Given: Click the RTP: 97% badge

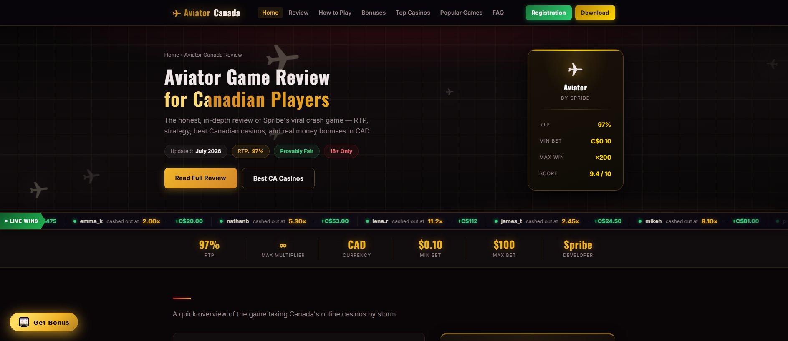Looking at the screenshot, I should coord(250,151).
